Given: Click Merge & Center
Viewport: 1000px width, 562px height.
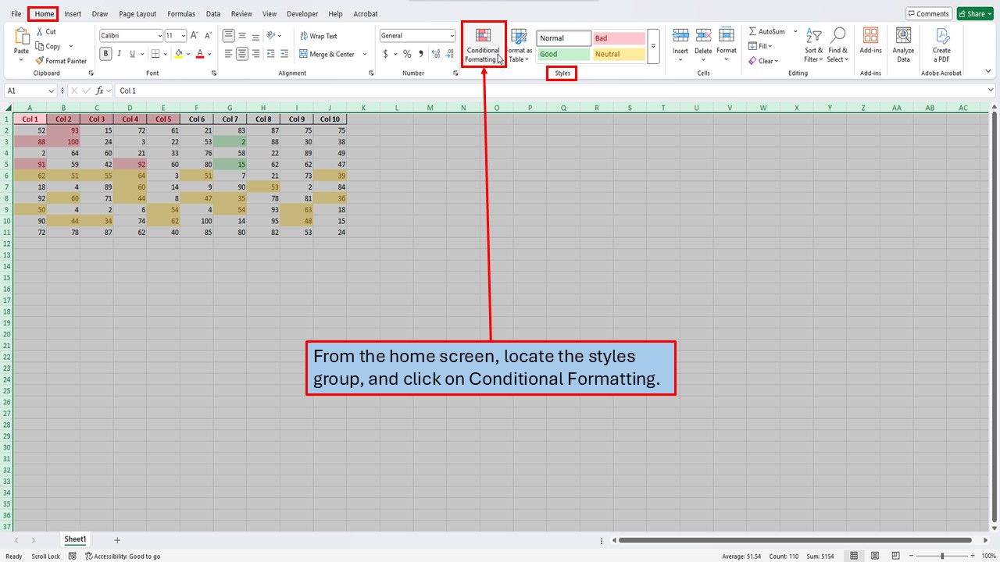Looking at the screenshot, I should [x=330, y=54].
